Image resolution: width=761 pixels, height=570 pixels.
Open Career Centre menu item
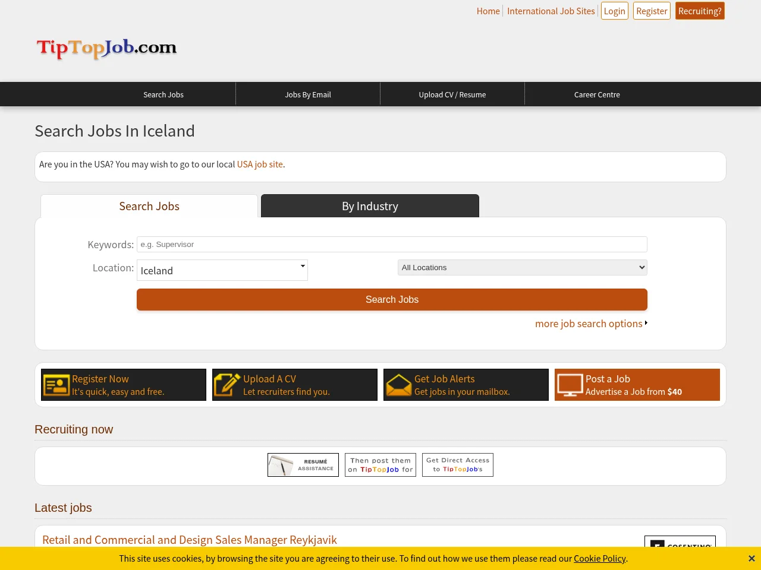pyautogui.click(x=597, y=94)
